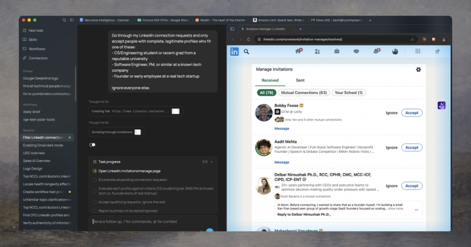Click Message under Bobby Foose
Viewport: 471px width, 247px height.
click(x=282, y=128)
